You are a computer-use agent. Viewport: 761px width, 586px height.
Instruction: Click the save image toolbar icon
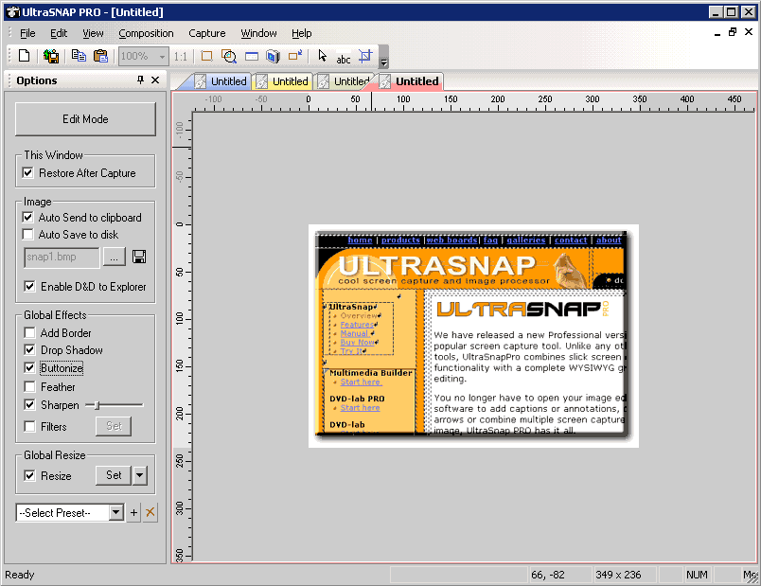click(x=51, y=56)
